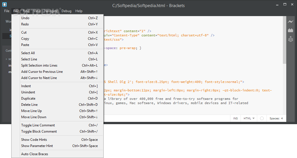Close the open Edit menu
The image size is (297, 158).
tap(16, 11)
